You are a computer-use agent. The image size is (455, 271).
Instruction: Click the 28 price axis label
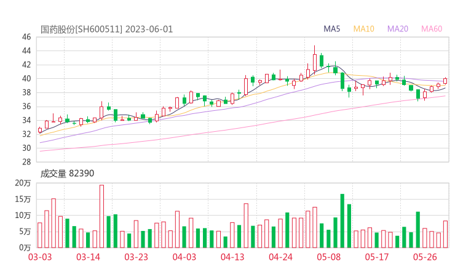(x=26, y=162)
